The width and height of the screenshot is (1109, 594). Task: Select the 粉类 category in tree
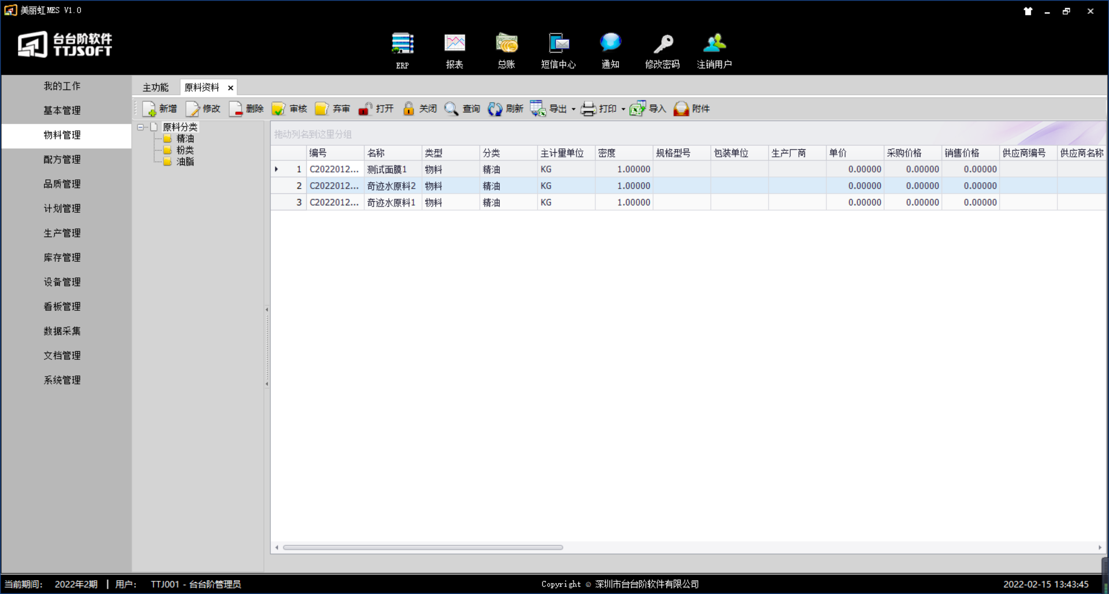pos(185,150)
